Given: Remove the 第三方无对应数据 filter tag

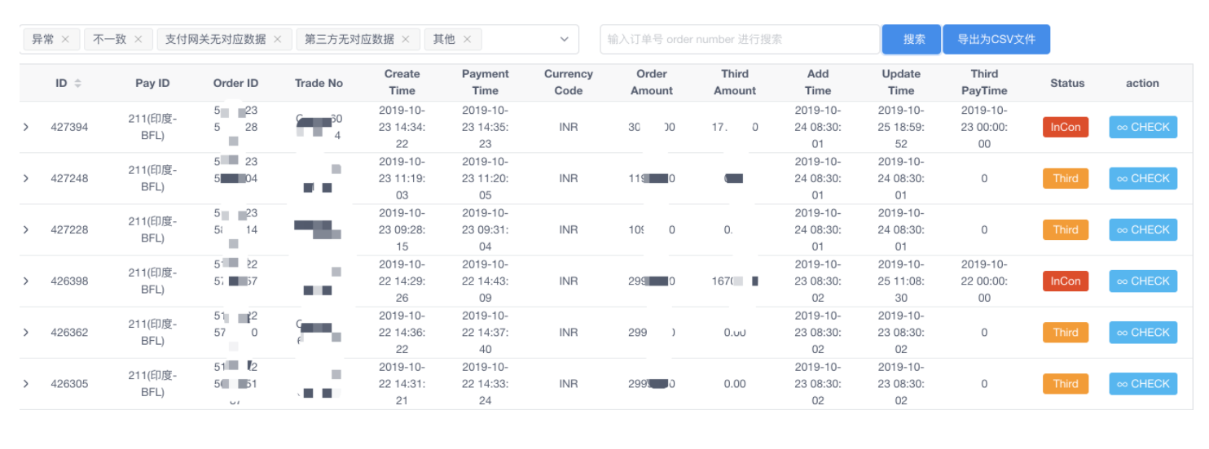Looking at the screenshot, I should 406,39.
